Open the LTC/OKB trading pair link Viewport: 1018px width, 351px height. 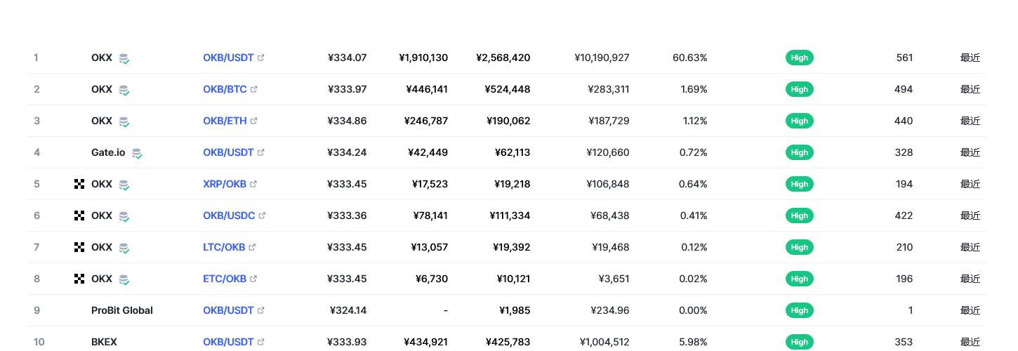(225, 247)
